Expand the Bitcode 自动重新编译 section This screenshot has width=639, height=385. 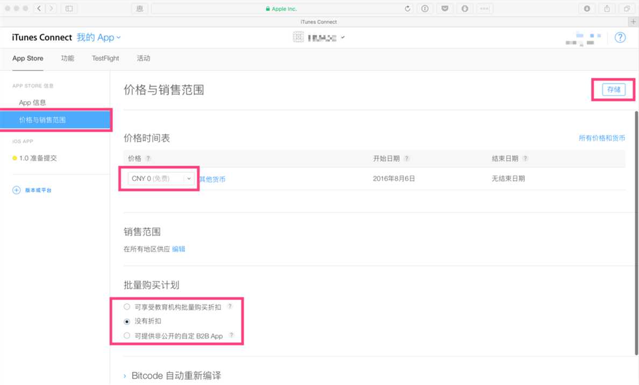click(172, 376)
